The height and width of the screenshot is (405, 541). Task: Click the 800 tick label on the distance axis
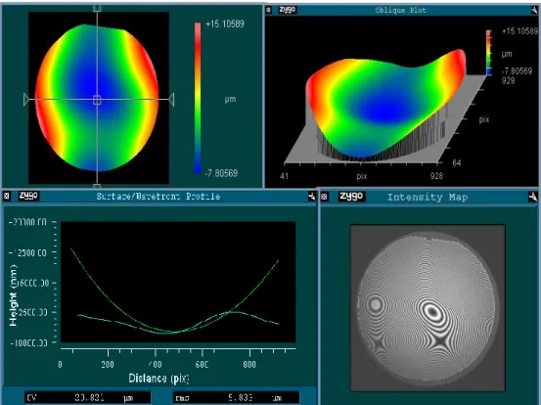[x=249, y=365]
